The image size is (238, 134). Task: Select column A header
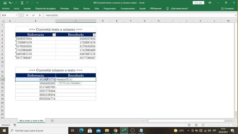click(x=10, y=21)
